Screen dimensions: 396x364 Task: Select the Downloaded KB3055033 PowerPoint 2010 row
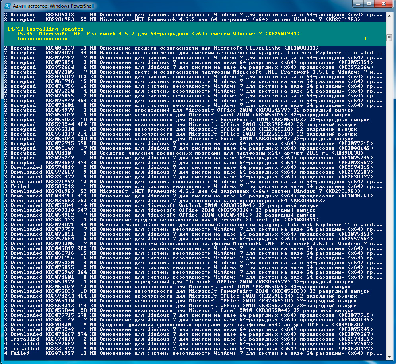pyautogui.click(x=187, y=291)
